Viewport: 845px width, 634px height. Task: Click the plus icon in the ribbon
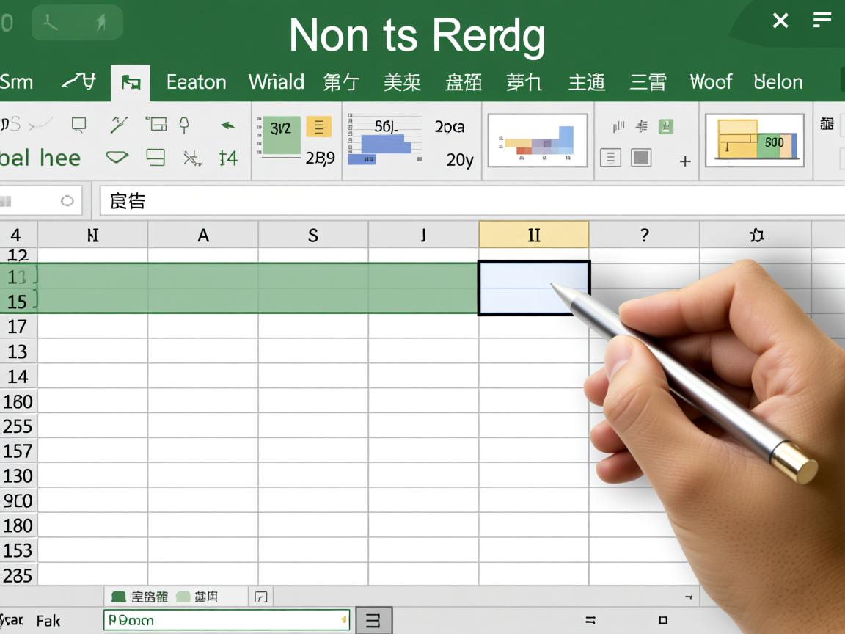pos(684,161)
